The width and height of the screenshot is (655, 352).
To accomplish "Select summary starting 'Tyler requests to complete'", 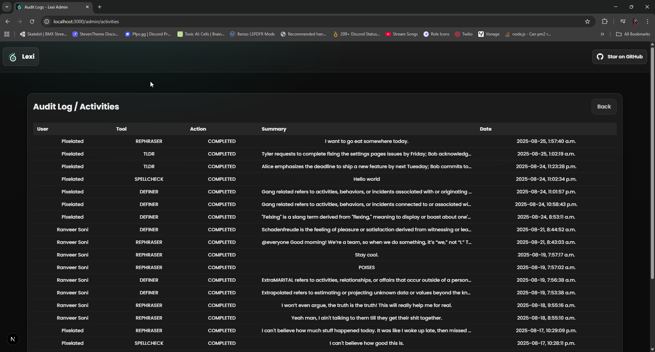I will point(366,154).
